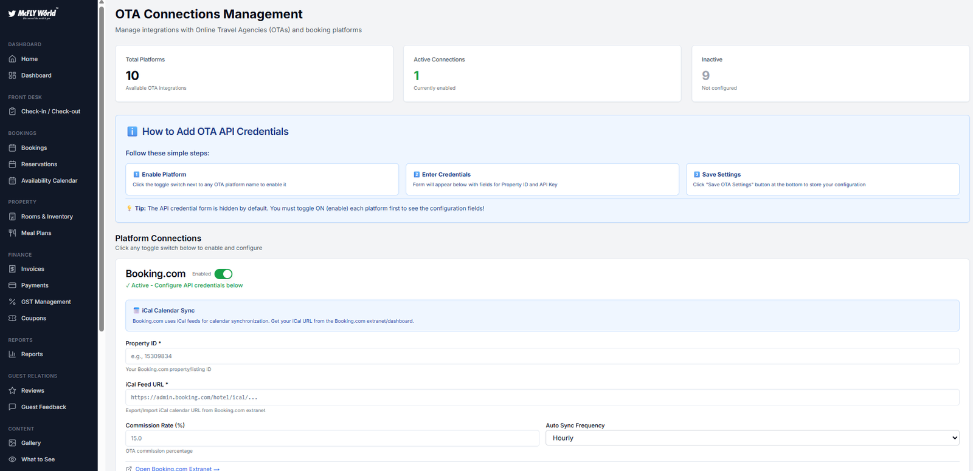This screenshot has width=973, height=471.
Task: Open the Coupons page link
Action: pyautogui.click(x=33, y=318)
